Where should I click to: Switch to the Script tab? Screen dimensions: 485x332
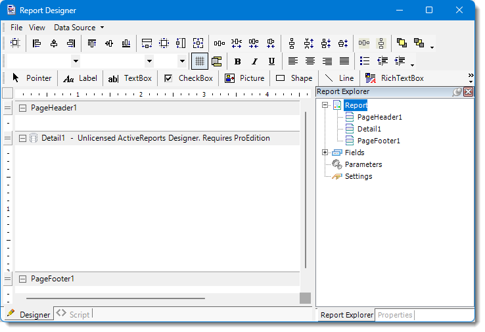pos(74,314)
